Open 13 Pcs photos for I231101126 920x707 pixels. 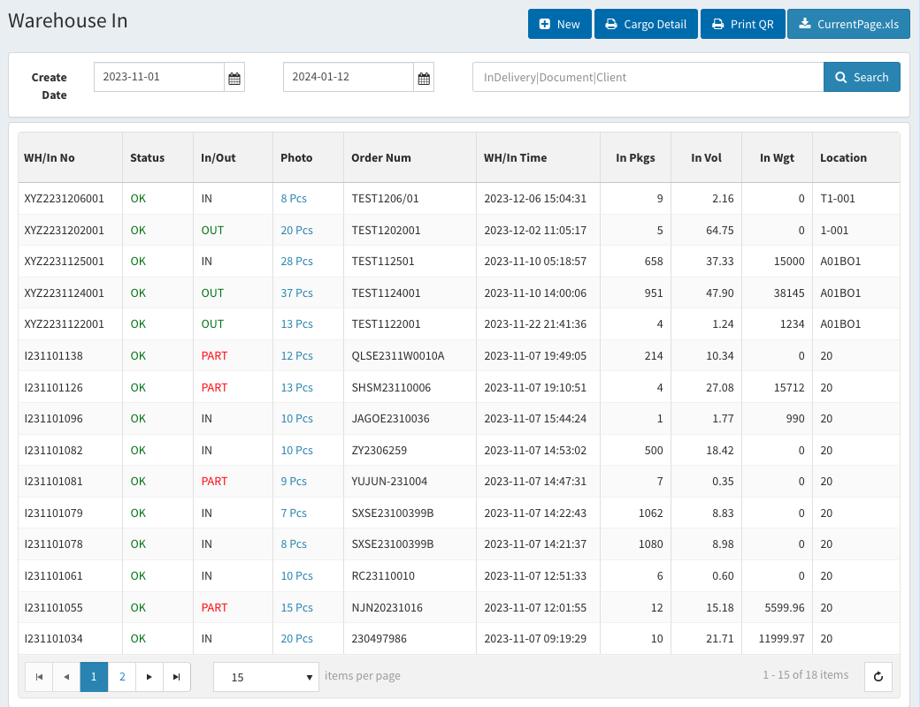pyautogui.click(x=296, y=387)
